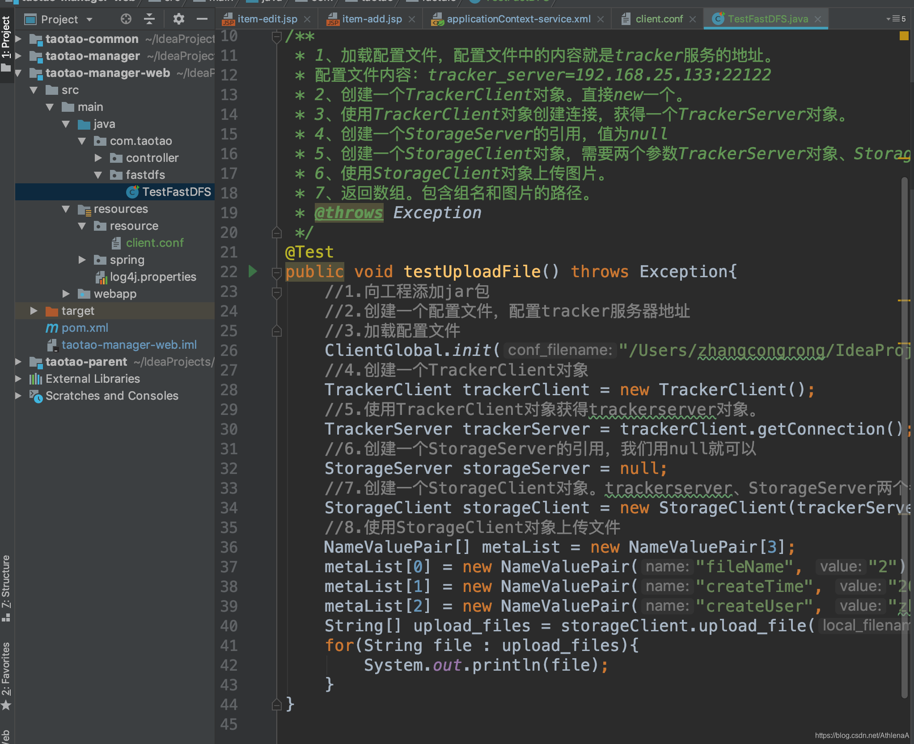Close the applicationContext-service.xml tab
The height and width of the screenshot is (744, 914).
[x=601, y=19]
